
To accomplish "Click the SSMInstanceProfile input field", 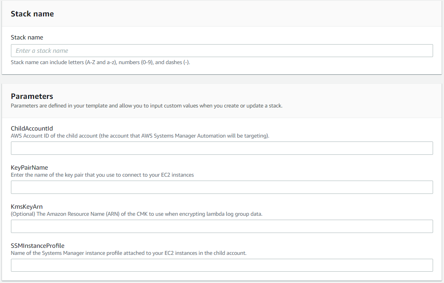I will click(222, 265).
